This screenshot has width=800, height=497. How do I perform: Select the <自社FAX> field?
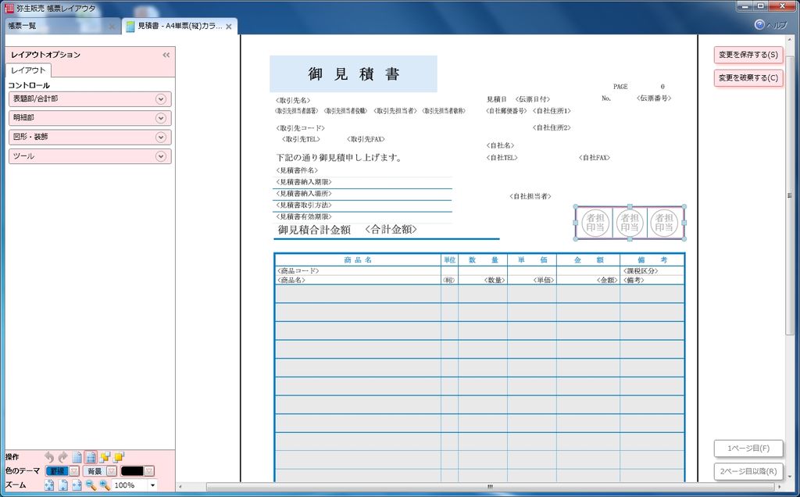[595, 158]
